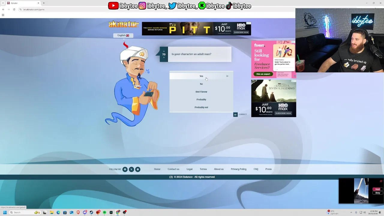Click Stay on the video overlay
Image resolution: width=384 pixels, height=216 pixels.
(x=378, y=193)
